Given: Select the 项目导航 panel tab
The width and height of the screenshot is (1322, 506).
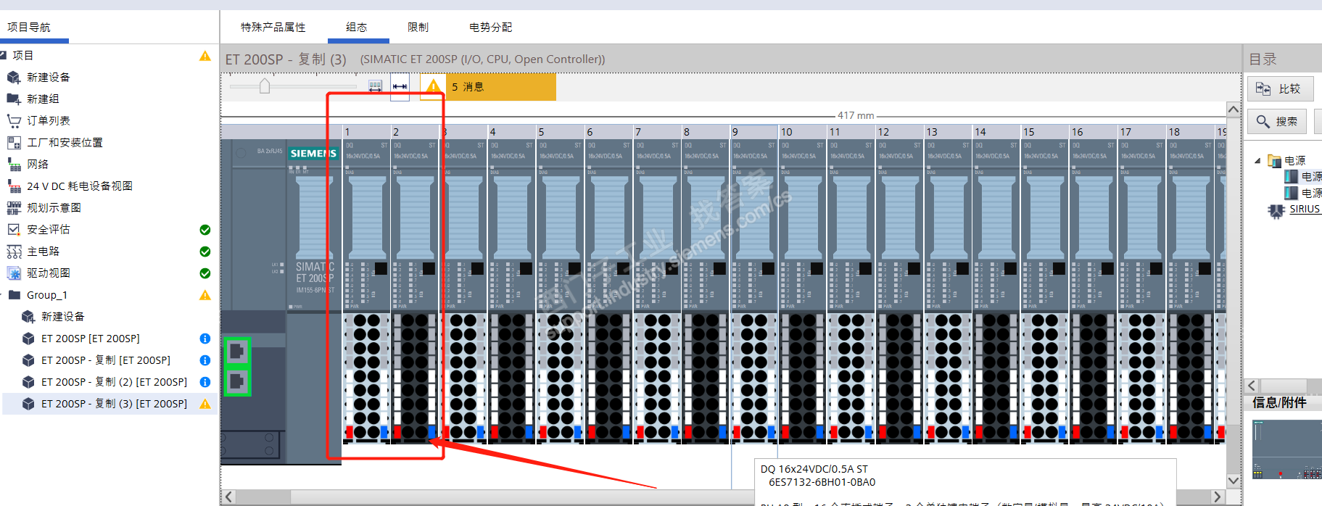Looking at the screenshot, I should [x=29, y=28].
